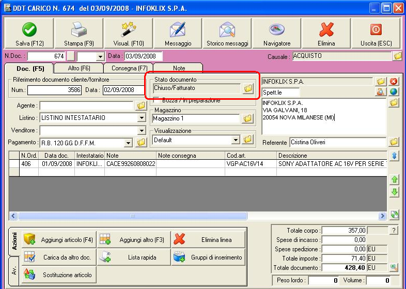This screenshot has width=406, height=289.
Task: Open the Navigatore compass icon
Action: (277, 33)
